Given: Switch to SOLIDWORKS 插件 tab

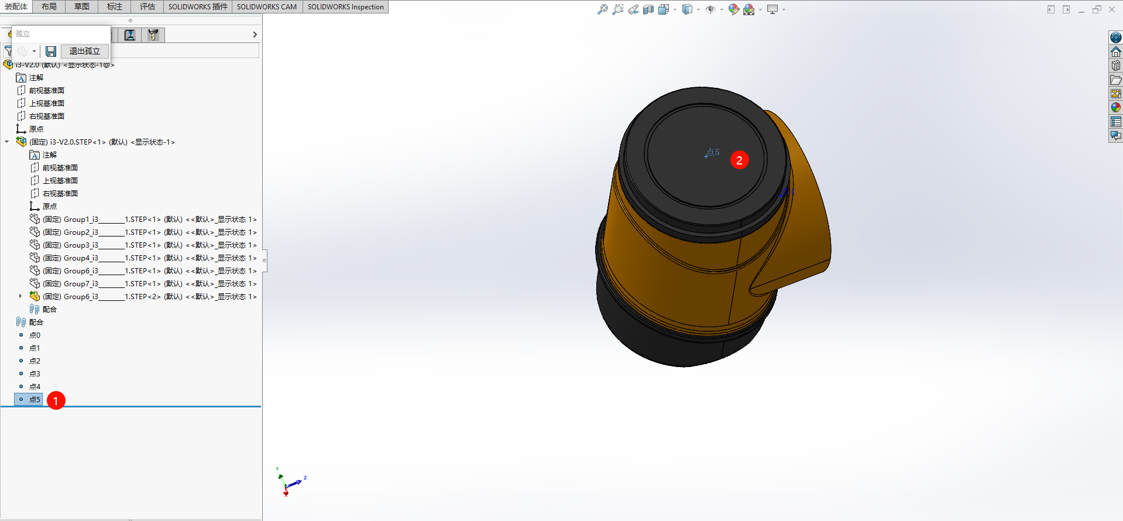Looking at the screenshot, I should (x=198, y=6).
